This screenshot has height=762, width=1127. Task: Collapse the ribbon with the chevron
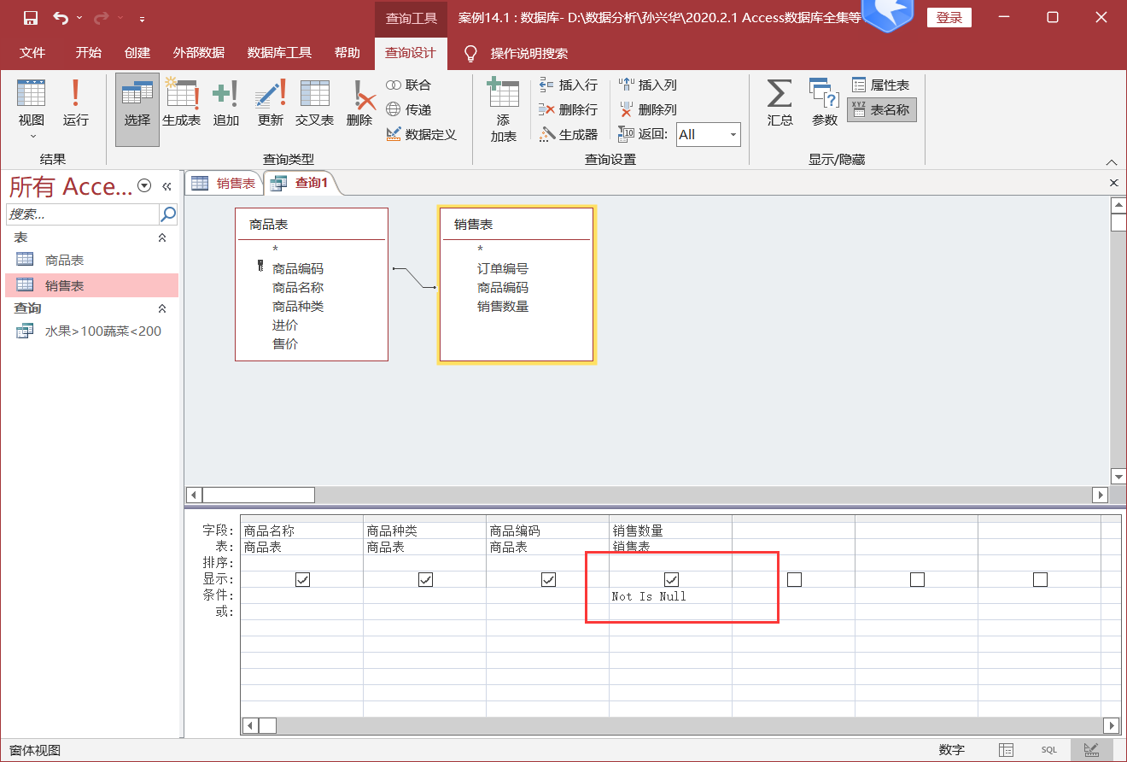pos(1111,161)
